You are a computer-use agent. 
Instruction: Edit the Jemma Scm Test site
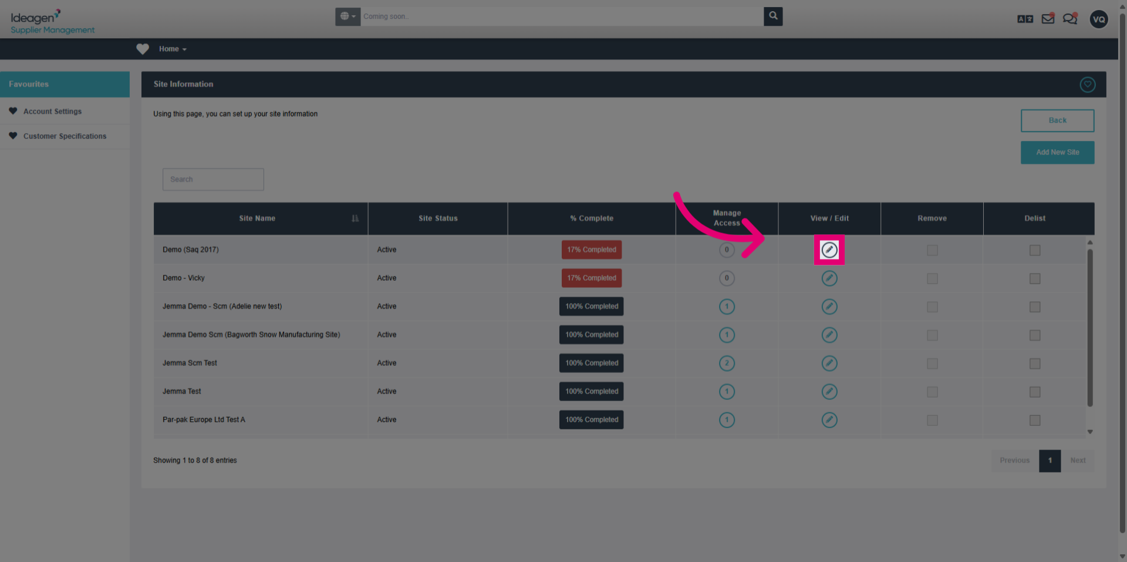click(x=829, y=364)
